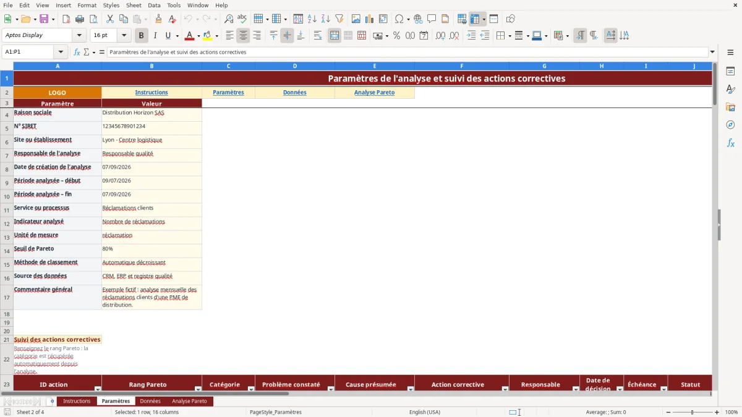
Task: Click the Print icon
Action: [80, 19]
